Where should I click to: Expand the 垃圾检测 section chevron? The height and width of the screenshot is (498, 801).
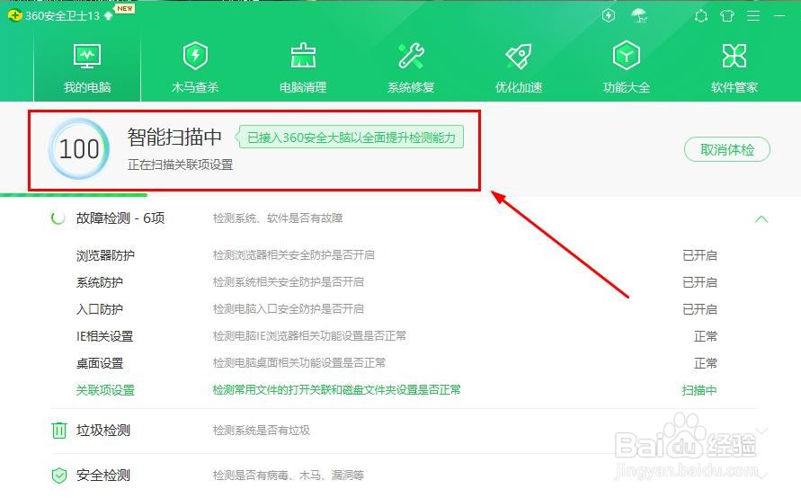(761, 431)
